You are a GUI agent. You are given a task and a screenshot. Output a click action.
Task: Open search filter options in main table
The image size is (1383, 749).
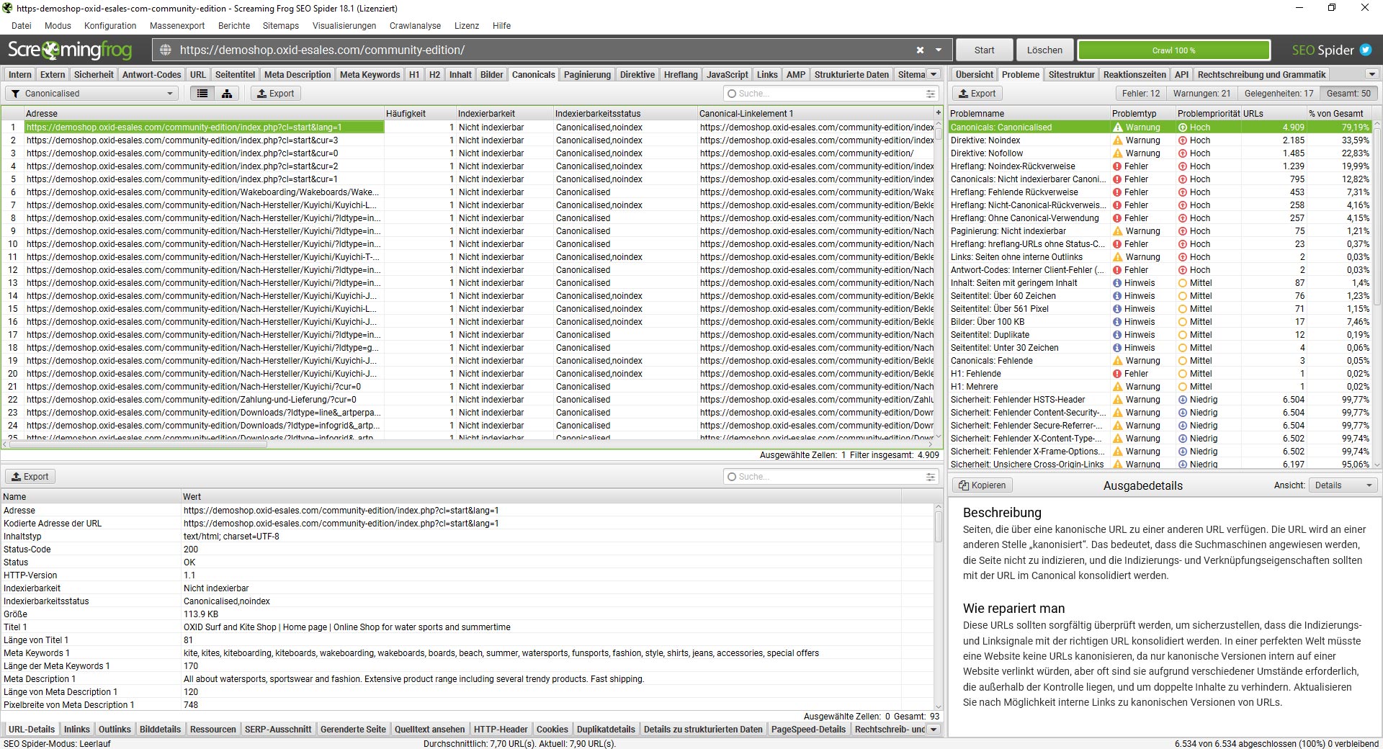point(931,94)
